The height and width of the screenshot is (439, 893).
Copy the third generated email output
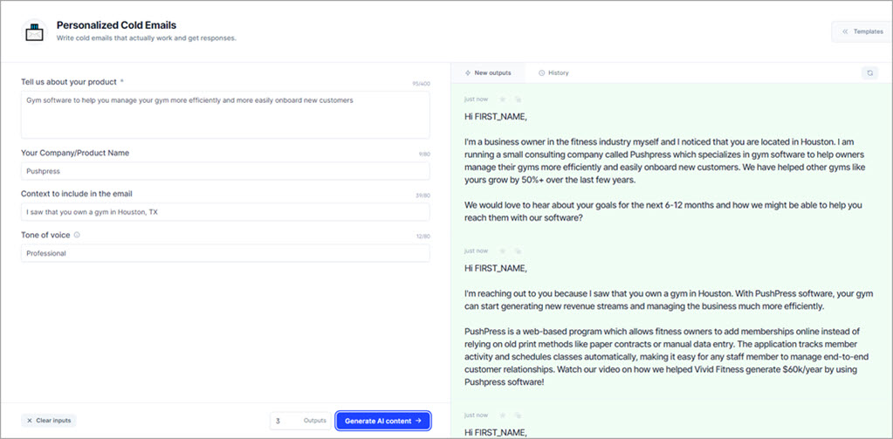(518, 415)
